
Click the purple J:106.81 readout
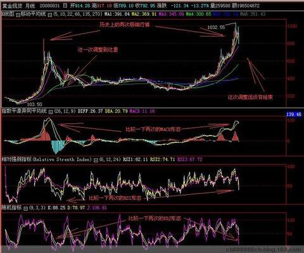(97, 208)
